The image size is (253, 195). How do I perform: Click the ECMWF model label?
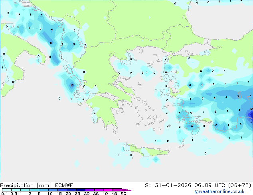click(x=64, y=185)
